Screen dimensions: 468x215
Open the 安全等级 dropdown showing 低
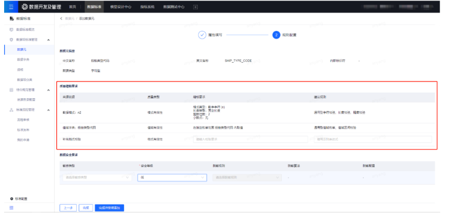click(172, 177)
